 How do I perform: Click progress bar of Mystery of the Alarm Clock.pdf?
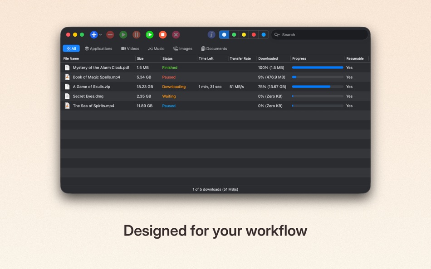[x=318, y=67]
